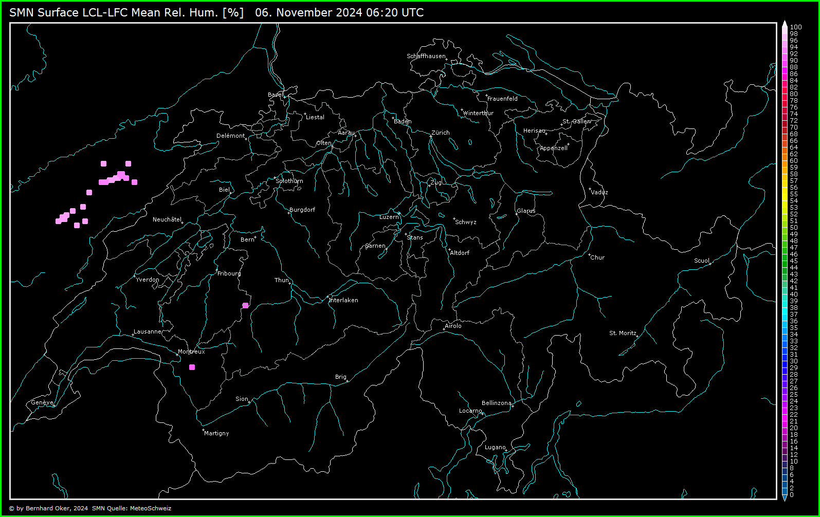Click the Zürich city label
Image resolution: width=820 pixels, height=517 pixels.
click(441, 133)
